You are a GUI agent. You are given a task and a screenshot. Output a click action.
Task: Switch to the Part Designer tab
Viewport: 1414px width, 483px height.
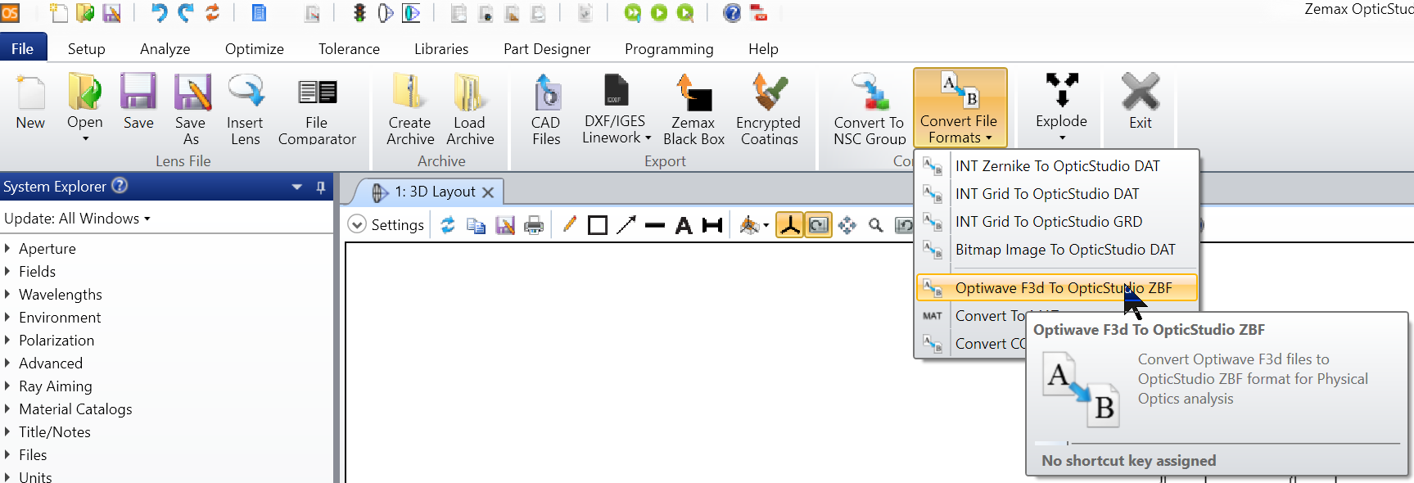(x=547, y=49)
